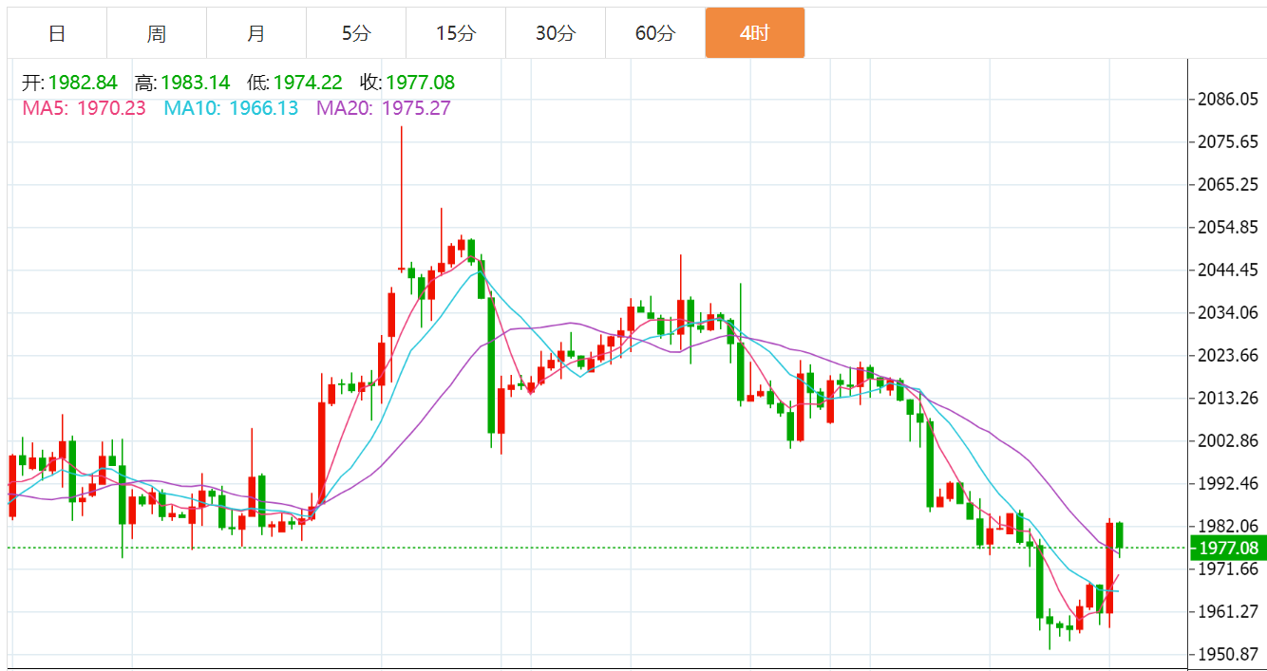Click the MA5: 1970.23 indicator label
Image resolution: width=1267 pixels, height=671 pixels.
click(85, 108)
